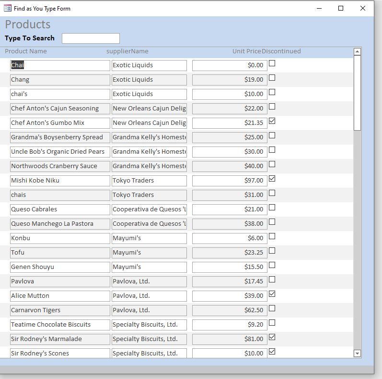Minimize the Find as You Type Form window

tap(319, 8)
